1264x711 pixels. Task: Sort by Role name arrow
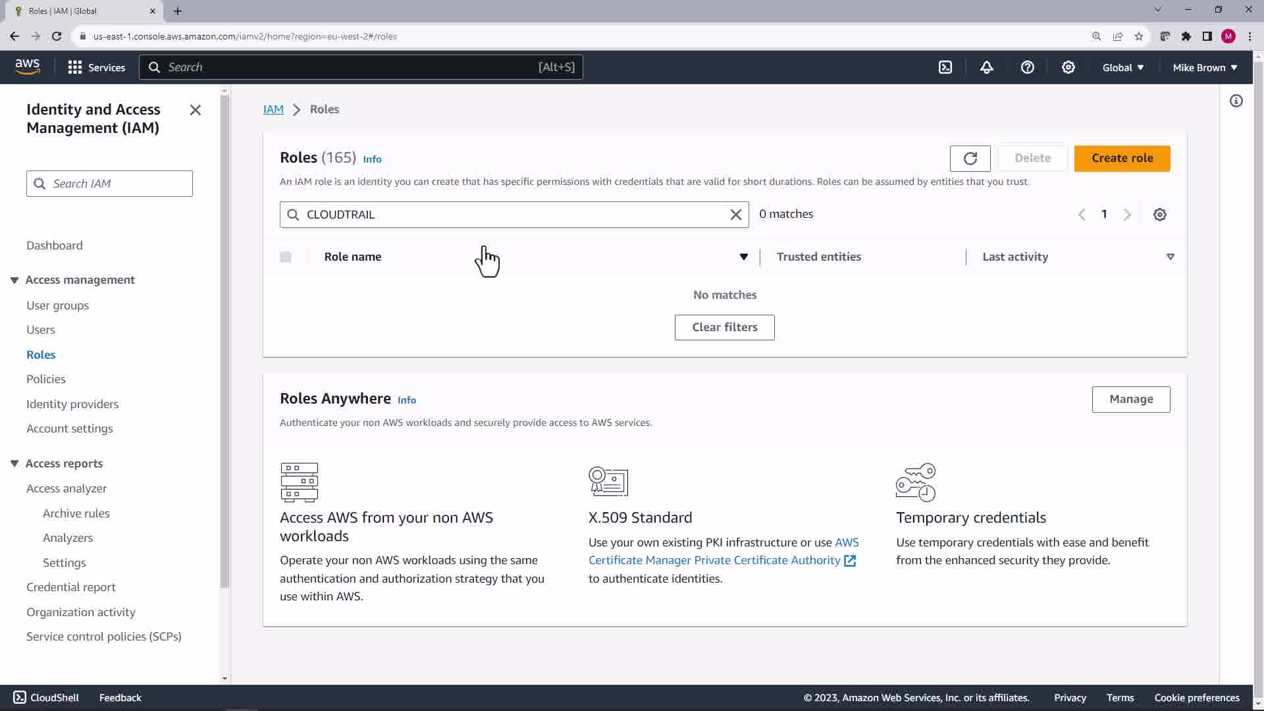point(743,257)
